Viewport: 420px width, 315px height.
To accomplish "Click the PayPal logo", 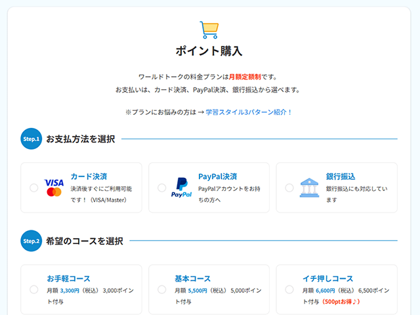I will (x=181, y=188).
